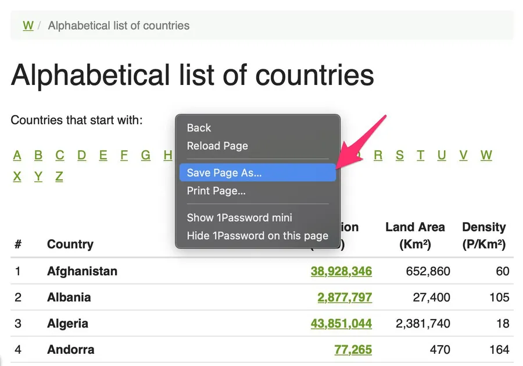Click the Density column header
The height and width of the screenshot is (366, 523).
pos(483,236)
